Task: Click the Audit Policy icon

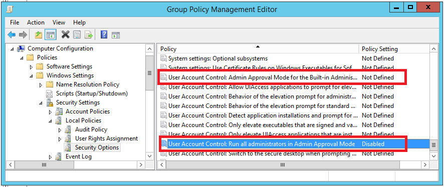Action: [x=68, y=129]
